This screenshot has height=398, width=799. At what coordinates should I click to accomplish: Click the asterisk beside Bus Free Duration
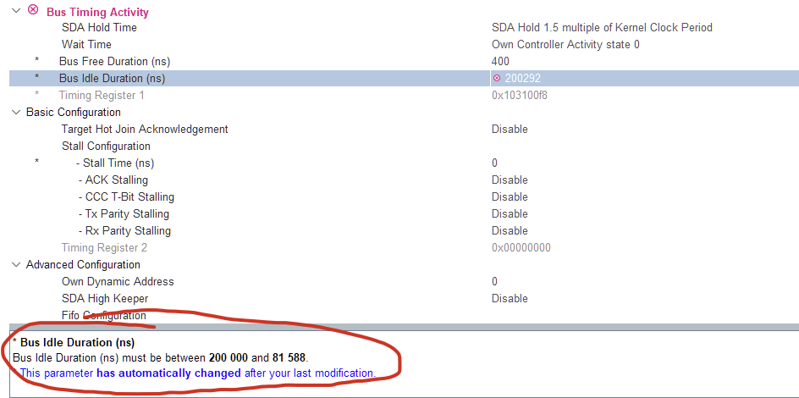click(x=36, y=61)
